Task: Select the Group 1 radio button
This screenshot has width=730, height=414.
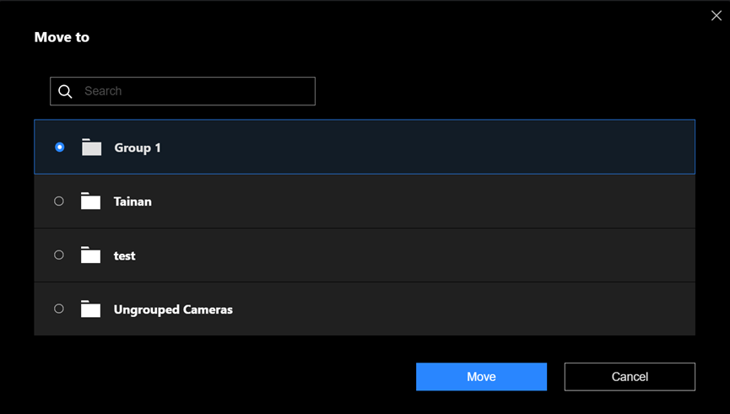Action: [x=59, y=148]
